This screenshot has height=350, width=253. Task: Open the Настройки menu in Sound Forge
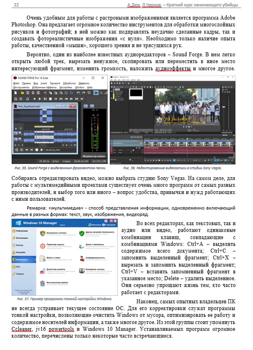tap(66, 87)
